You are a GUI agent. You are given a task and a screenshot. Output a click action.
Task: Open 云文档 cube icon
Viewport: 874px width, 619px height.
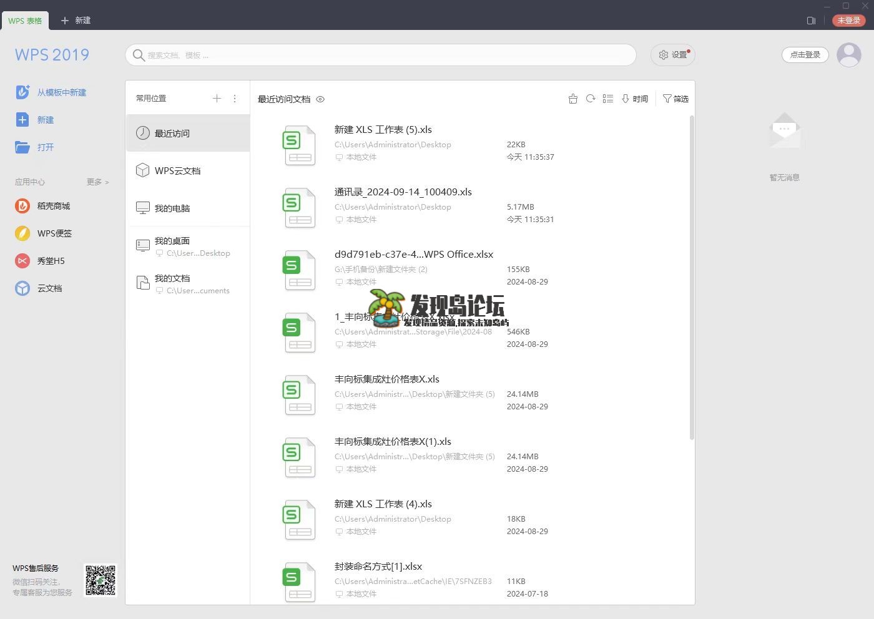[22, 288]
